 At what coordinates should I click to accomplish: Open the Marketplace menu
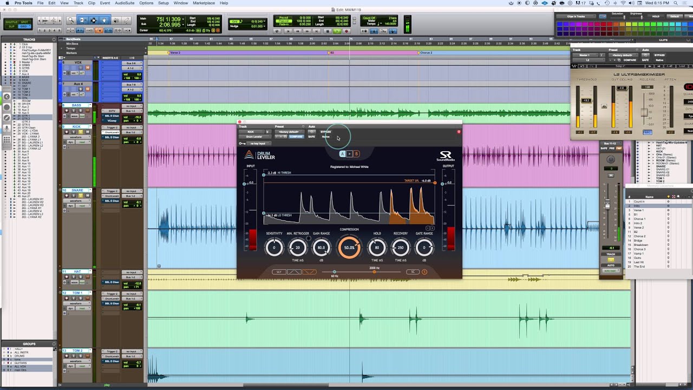204,3
